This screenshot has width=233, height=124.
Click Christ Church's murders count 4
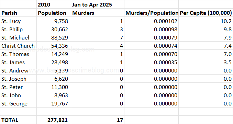pyautogui.click(x=98, y=46)
